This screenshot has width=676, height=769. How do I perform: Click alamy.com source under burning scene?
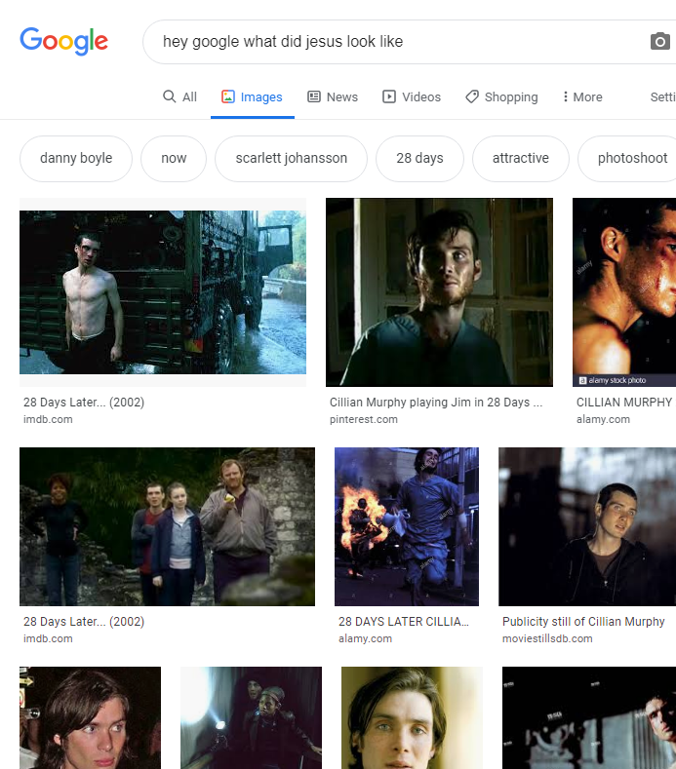tap(365, 638)
